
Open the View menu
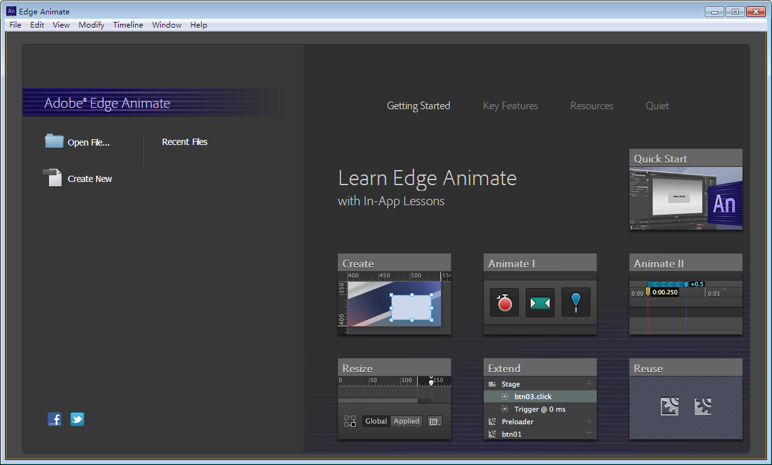tap(61, 25)
